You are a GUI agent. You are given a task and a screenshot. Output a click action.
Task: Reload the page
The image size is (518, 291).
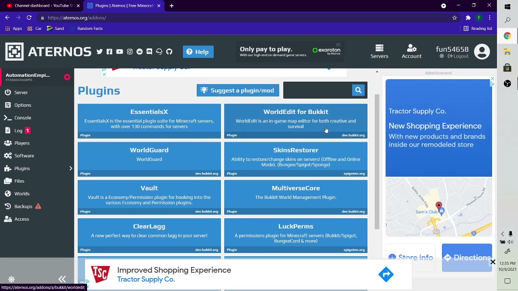pos(29,18)
